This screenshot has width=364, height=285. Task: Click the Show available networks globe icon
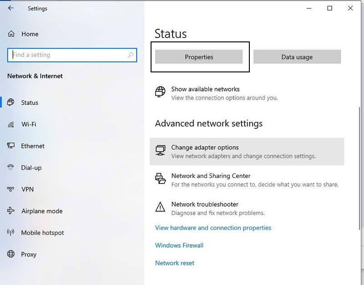coord(160,92)
